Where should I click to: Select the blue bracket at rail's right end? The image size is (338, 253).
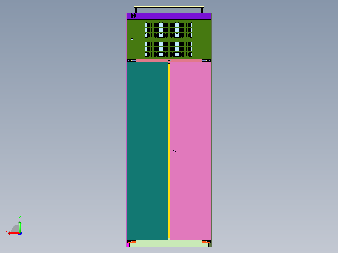[206, 61]
